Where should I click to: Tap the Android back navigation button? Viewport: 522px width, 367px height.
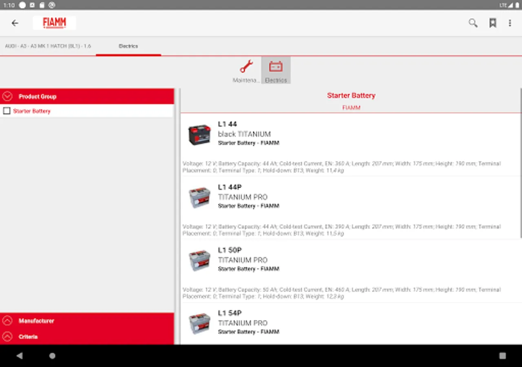click(20, 356)
